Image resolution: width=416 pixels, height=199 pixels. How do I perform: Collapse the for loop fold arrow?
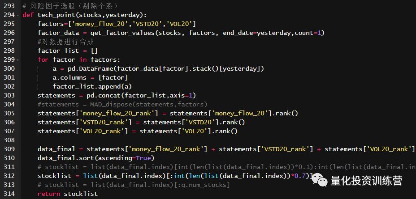pyautogui.click(x=17, y=60)
